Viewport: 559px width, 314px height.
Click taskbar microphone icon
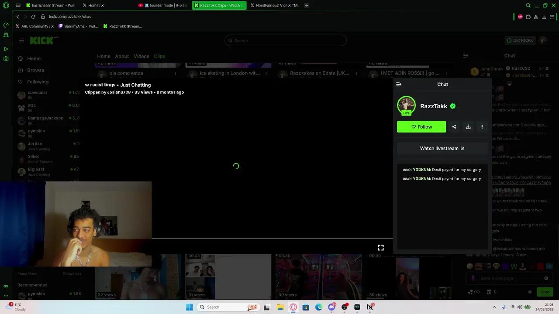[504, 307]
